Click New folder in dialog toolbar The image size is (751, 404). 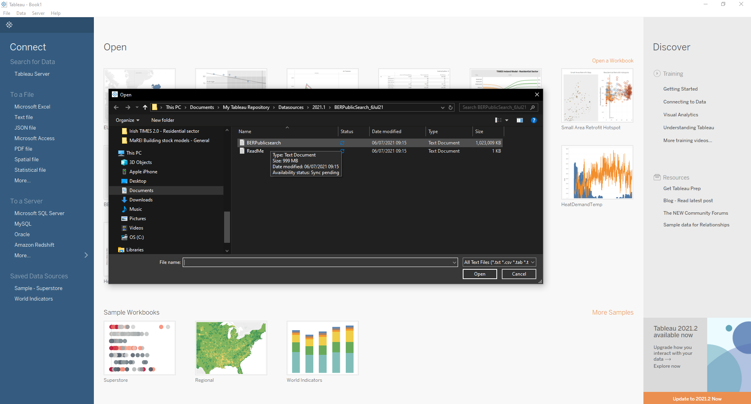coord(163,120)
